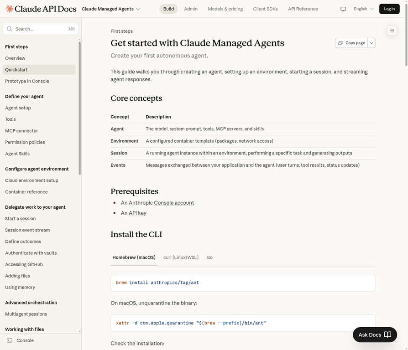This screenshot has height=350, width=408.
Task: Go to Models & pricing section
Action: click(225, 9)
